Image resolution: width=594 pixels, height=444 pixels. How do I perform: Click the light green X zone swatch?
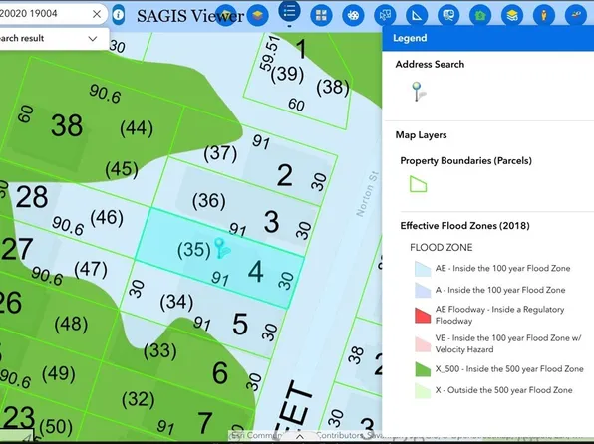[x=423, y=390]
